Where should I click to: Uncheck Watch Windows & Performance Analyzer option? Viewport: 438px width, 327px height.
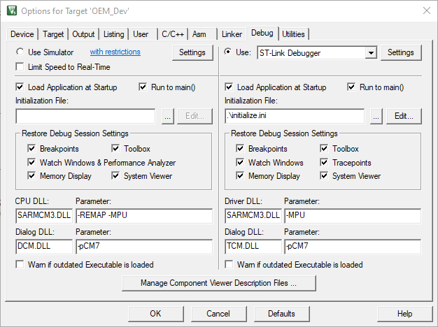(31, 162)
